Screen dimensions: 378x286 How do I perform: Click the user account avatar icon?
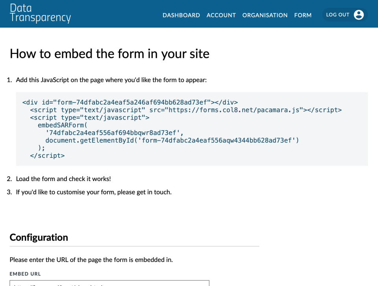click(359, 15)
